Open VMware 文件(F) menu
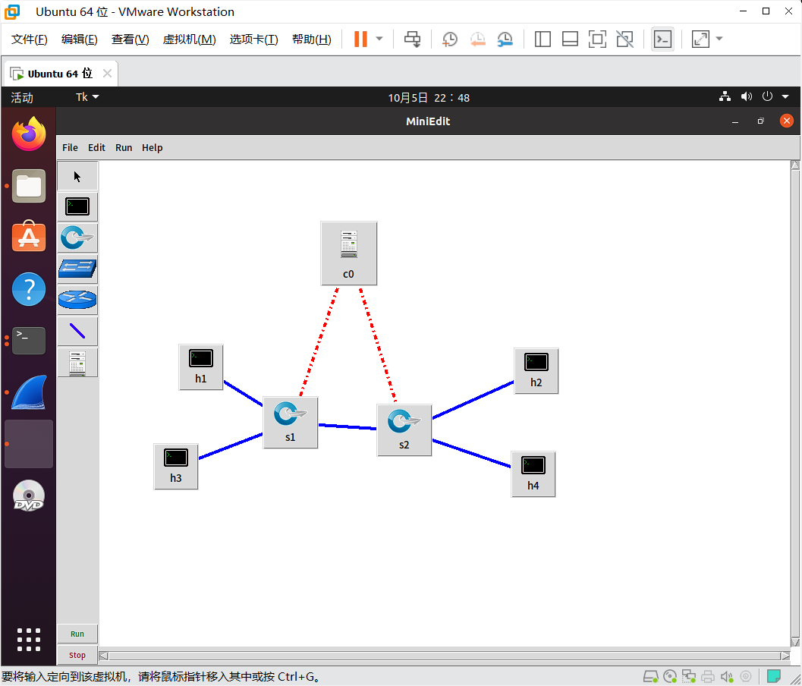Viewport: 802px width, 686px height. (x=29, y=39)
